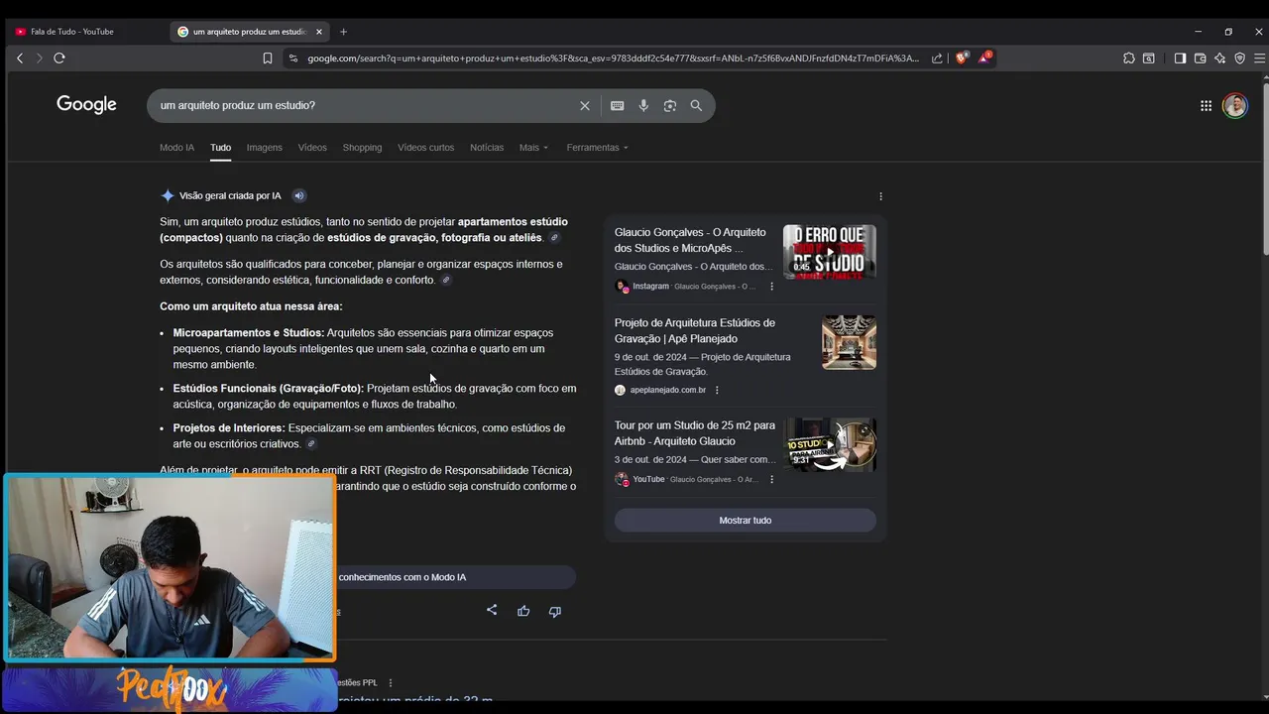Click the browser address bar URL
The image size is (1269, 714).
click(613, 59)
